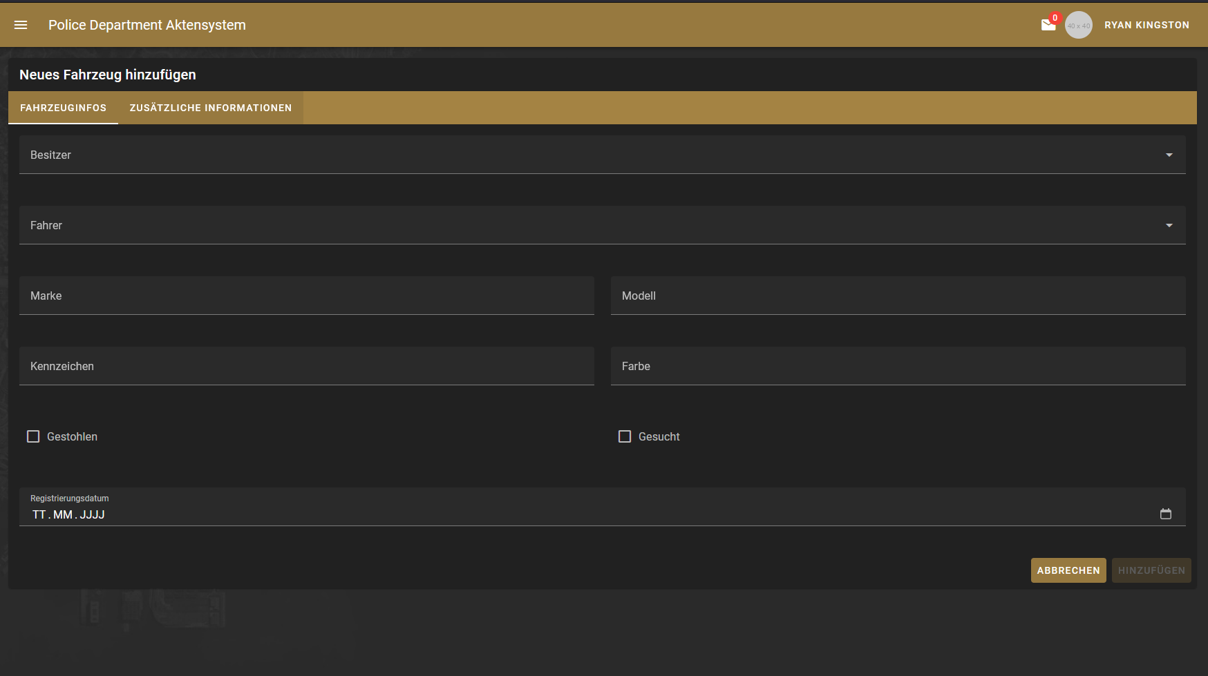Tick the Gesucht checkbox
The image size is (1208, 676).
coord(625,436)
